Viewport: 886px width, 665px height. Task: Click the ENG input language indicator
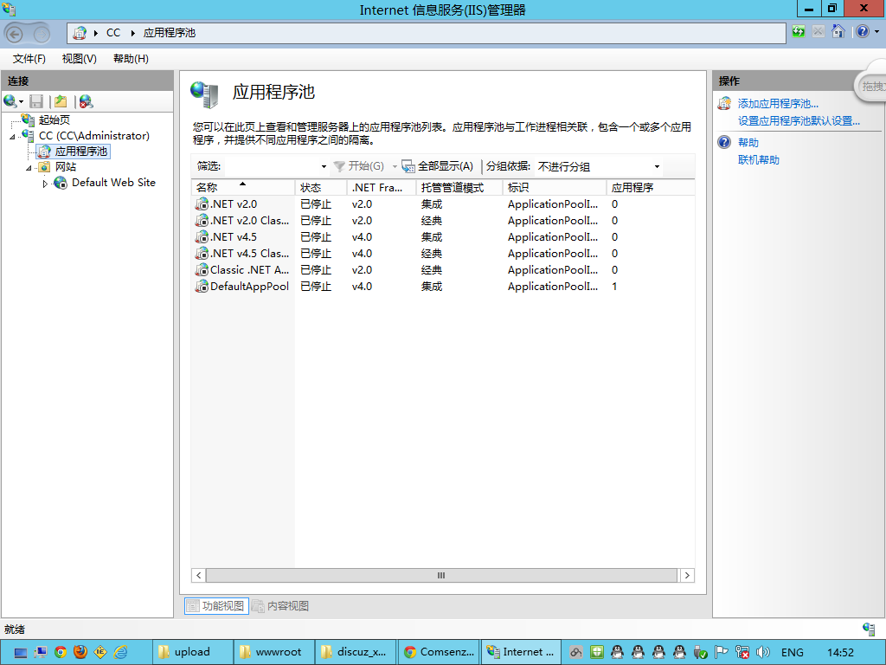coord(792,652)
